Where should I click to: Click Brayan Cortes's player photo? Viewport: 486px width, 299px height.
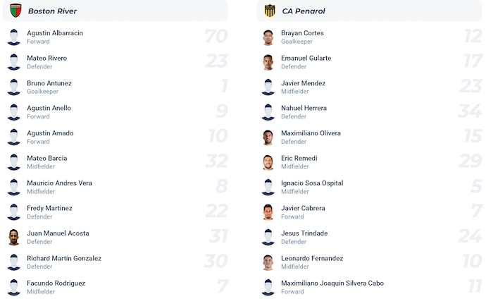pos(268,37)
